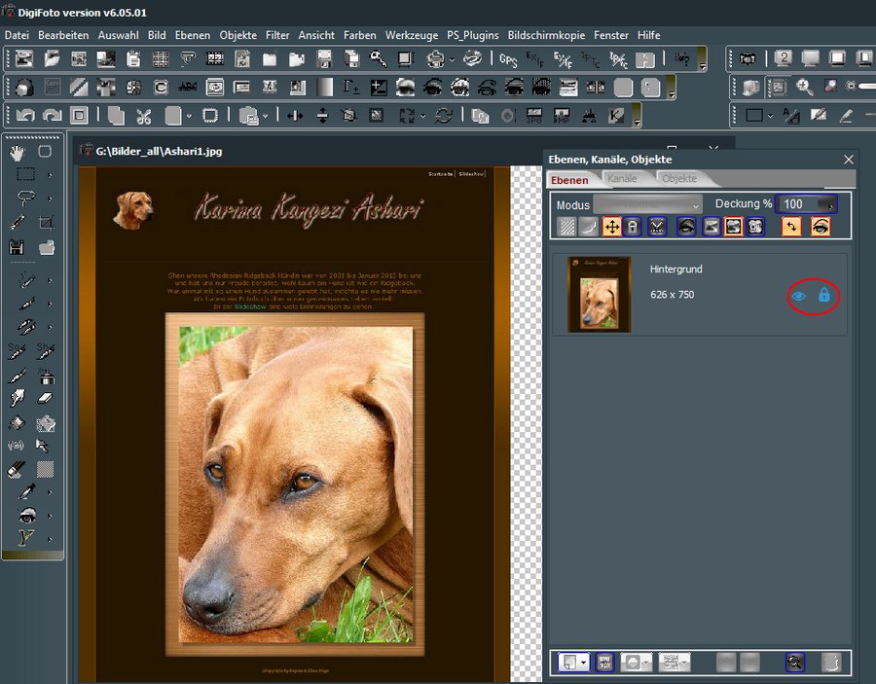Image resolution: width=876 pixels, height=684 pixels.
Task: Toggle the Hintergrund layer lock
Action: [x=824, y=295]
